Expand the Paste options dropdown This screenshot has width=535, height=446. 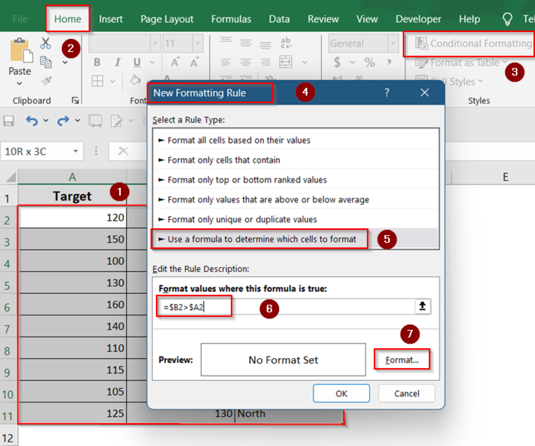click(x=20, y=83)
